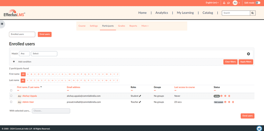The image size is (264, 131).
Task: Open My Learning from the main menu
Action: pyautogui.click(x=185, y=13)
